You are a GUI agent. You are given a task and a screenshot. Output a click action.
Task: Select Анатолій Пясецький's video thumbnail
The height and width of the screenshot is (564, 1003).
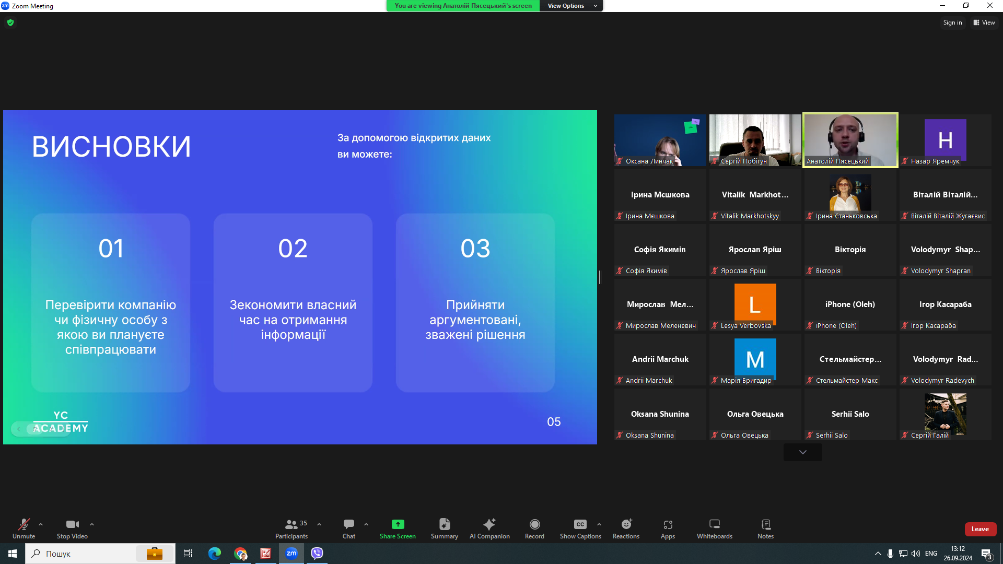pyautogui.click(x=850, y=140)
